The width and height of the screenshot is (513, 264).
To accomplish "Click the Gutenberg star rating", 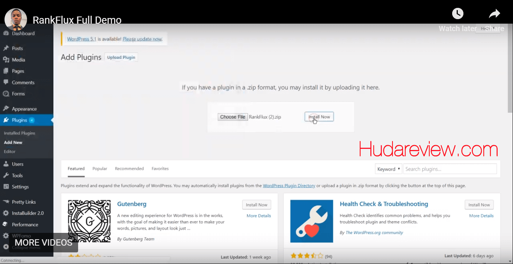I will click(84, 257).
